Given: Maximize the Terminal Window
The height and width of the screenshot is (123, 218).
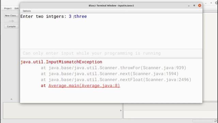Looking at the screenshot, I should 194,5.
